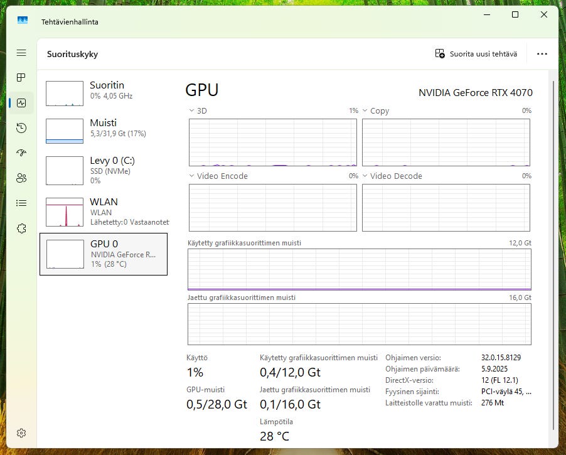Click the Copy engine usage graph
566x455 pixels.
pyautogui.click(x=446, y=142)
